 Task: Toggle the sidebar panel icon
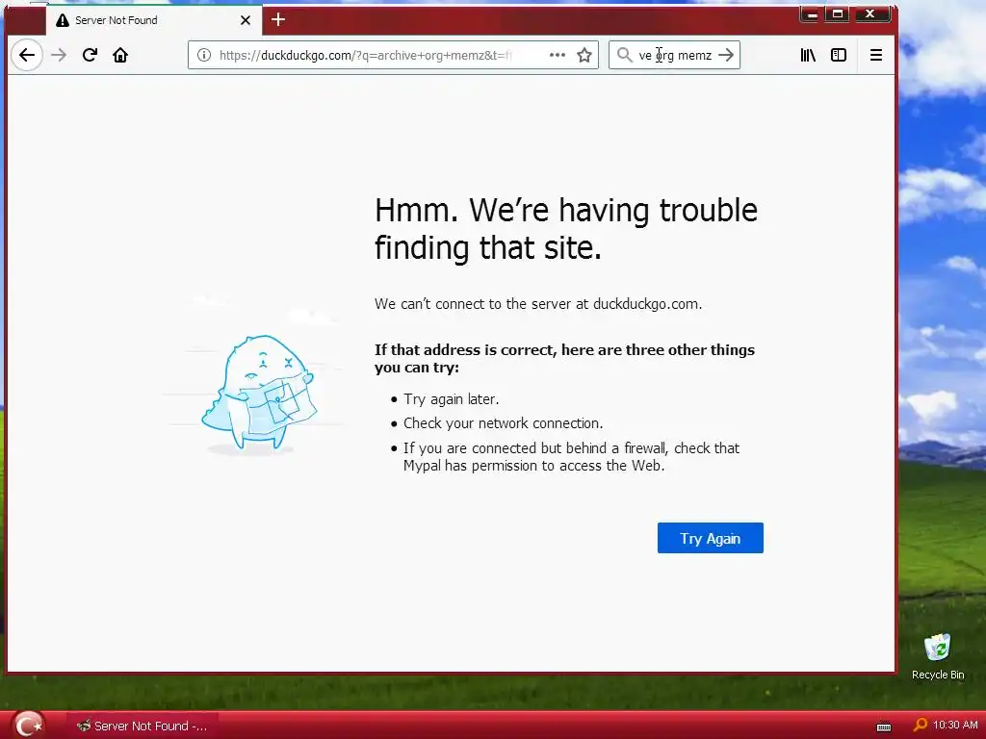[839, 55]
